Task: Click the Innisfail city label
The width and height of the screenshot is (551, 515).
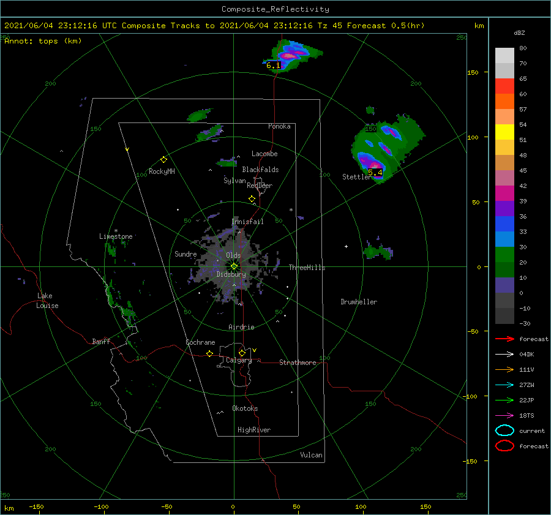Action: [x=247, y=222]
